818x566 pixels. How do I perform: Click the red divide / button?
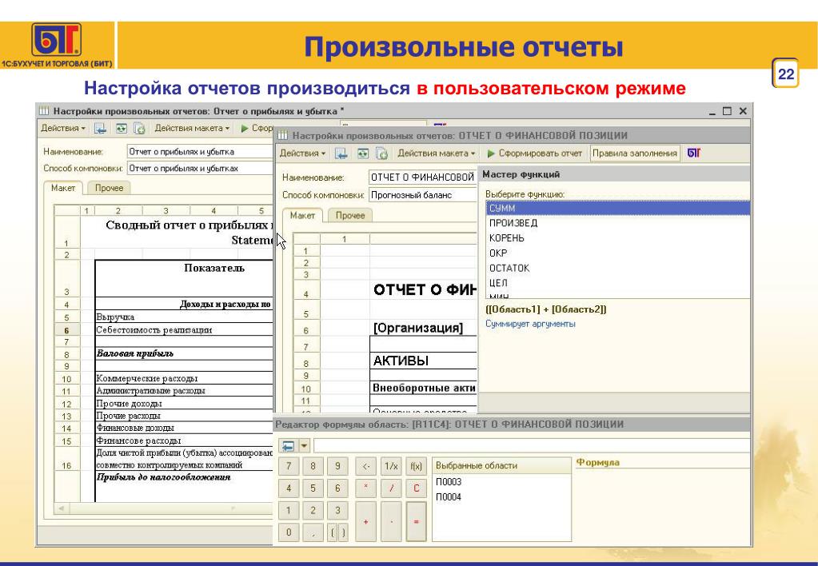[x=391, y=488]
